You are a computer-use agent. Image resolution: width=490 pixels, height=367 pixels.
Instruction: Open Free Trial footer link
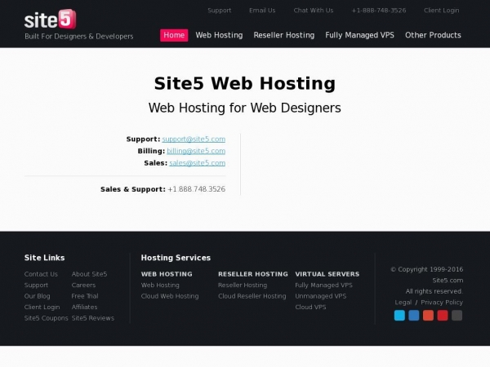coord(85,296)
